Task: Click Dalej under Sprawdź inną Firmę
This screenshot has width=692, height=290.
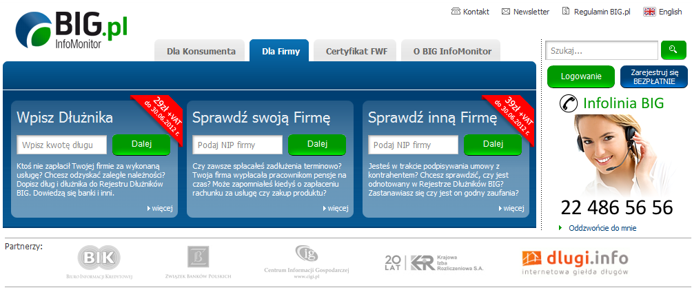Action: click(x=493, y=144)
